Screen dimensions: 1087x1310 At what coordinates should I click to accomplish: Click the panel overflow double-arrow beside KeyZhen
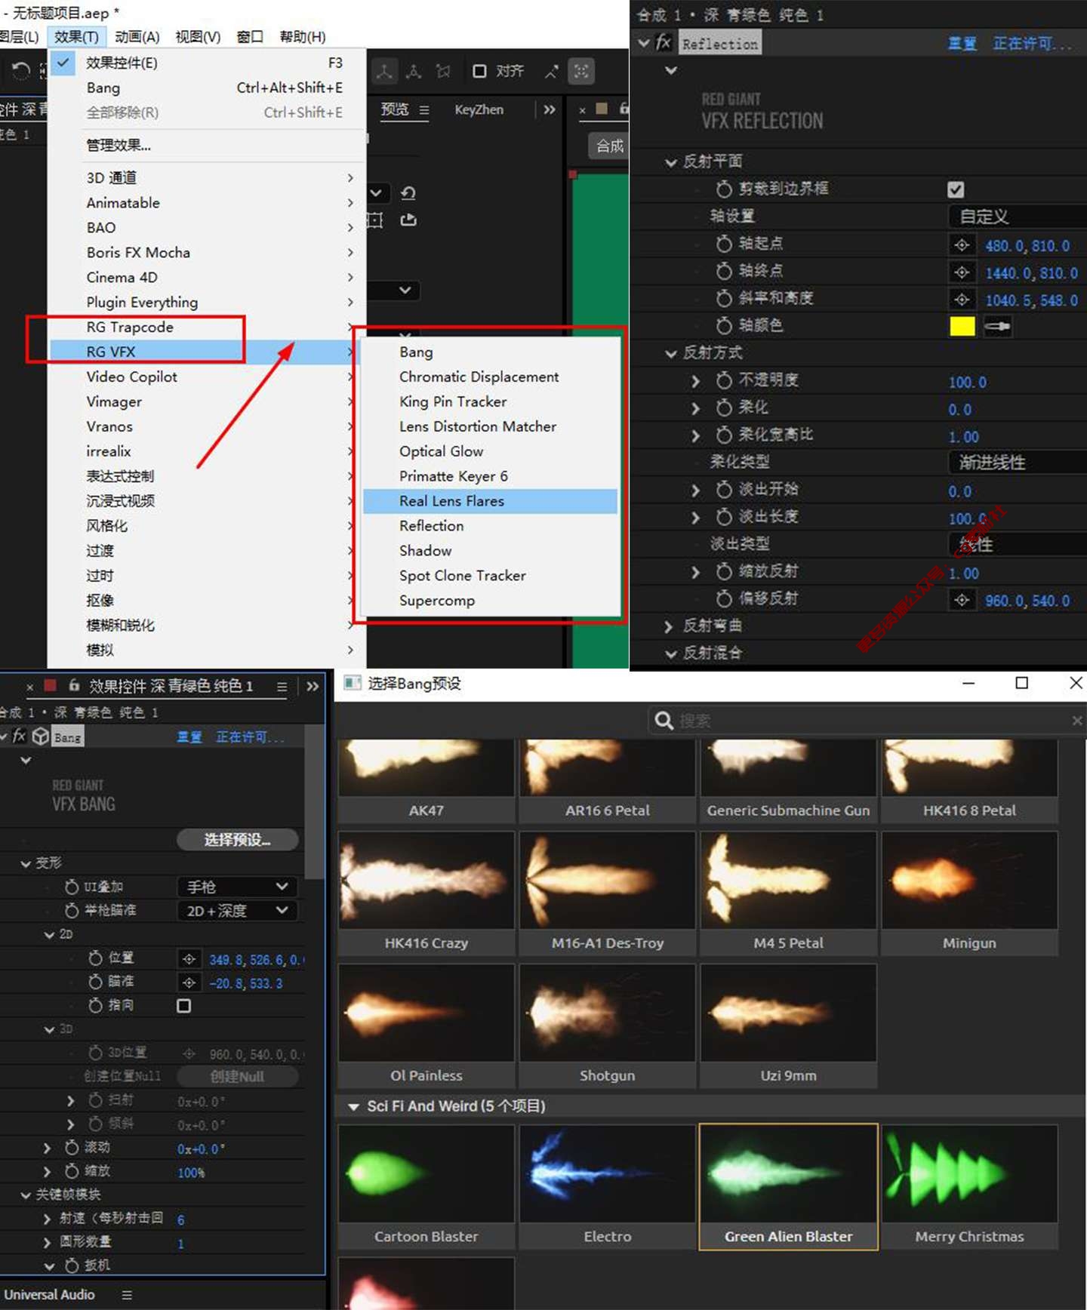[549, 109]
